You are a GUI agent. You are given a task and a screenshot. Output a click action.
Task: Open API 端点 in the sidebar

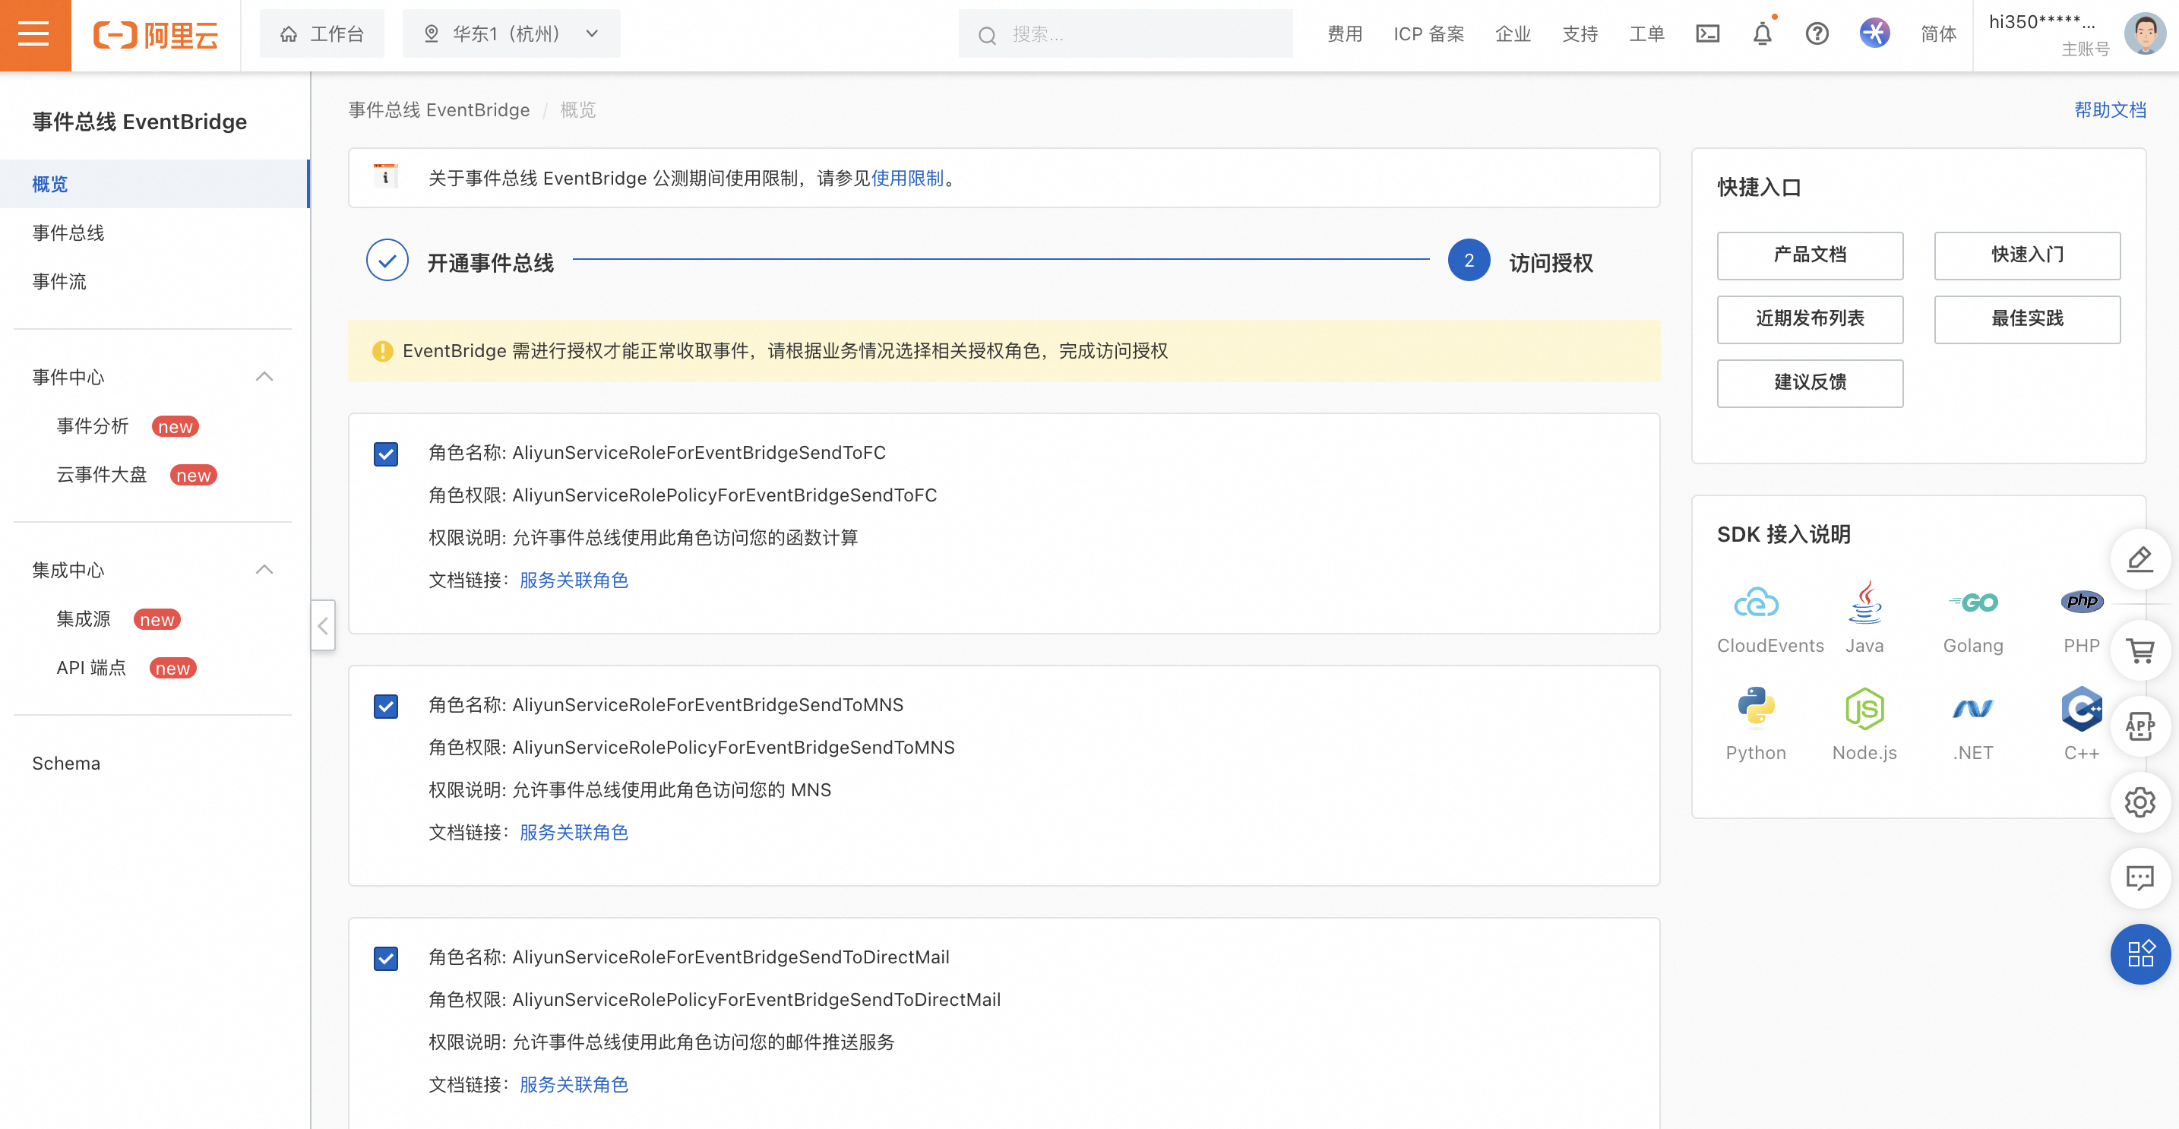tap(90, 667)
